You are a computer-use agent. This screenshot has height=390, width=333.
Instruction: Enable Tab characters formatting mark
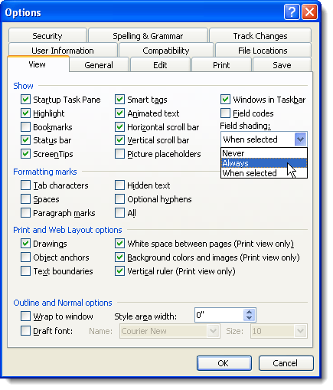(25, 185)
